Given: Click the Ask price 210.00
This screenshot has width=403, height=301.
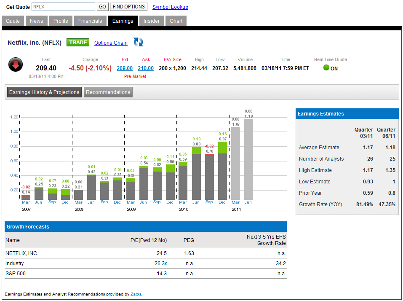Looking at the screenshot, I should (x=146, y=68).
